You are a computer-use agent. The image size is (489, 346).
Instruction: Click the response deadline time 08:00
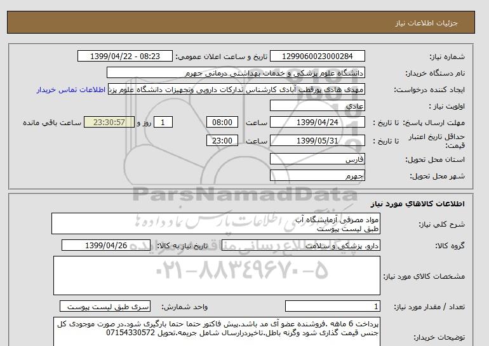tap(222, 122)
